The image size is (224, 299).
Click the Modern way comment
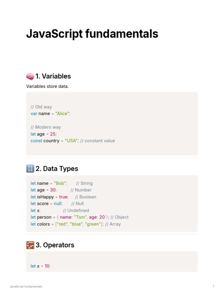(46, 127)
